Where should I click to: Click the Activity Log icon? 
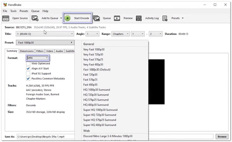pos(139,18)
